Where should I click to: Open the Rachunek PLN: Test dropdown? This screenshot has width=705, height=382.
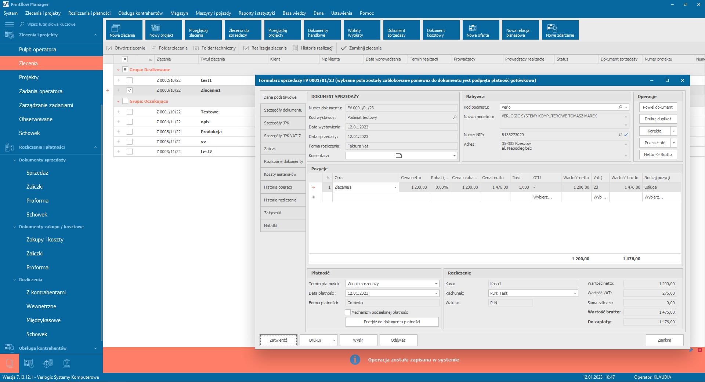coord(575,293)
